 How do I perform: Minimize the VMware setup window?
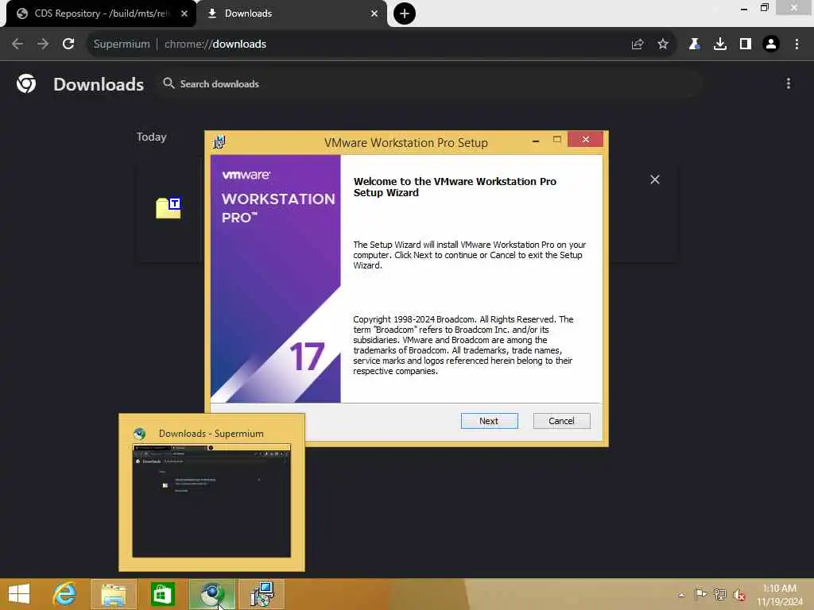(536, 140)
